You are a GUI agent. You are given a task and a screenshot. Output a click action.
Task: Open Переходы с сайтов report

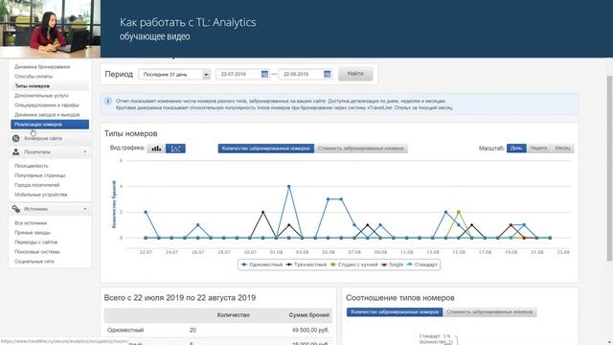(36, 242)
